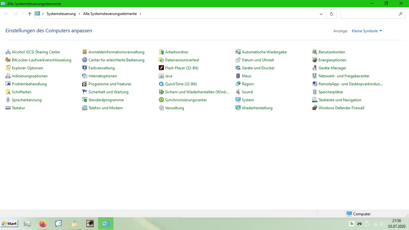Open the Explorer-Optionen icon
The image size is (409, 230).
pyautogui.click(x=8, y=68)
